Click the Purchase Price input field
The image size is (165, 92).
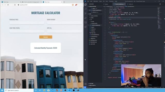tap(27, 23)
